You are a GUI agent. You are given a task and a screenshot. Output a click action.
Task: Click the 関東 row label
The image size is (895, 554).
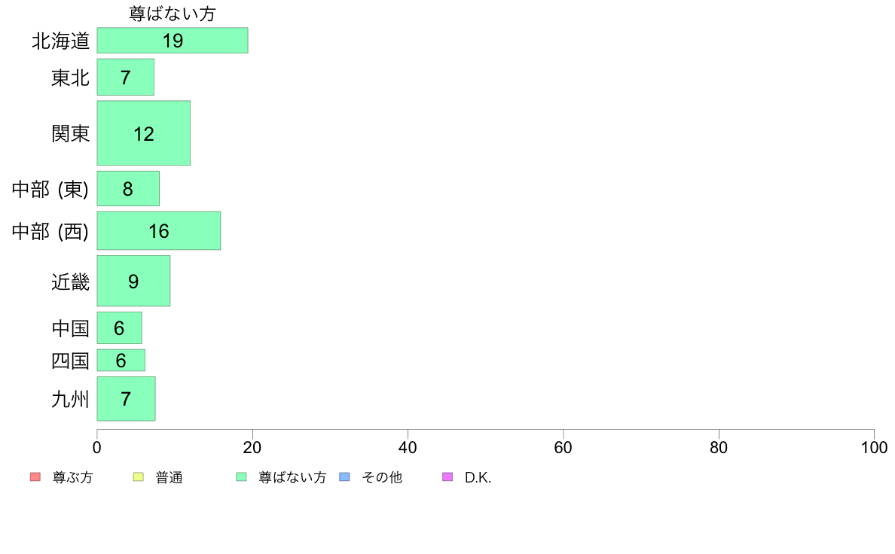(x=71, y=133)
